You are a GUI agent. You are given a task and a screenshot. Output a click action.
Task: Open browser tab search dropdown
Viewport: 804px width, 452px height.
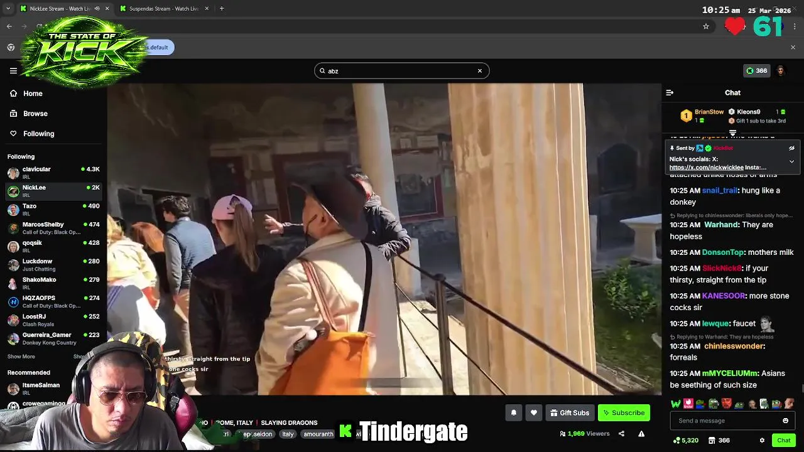tap(8, 9)
